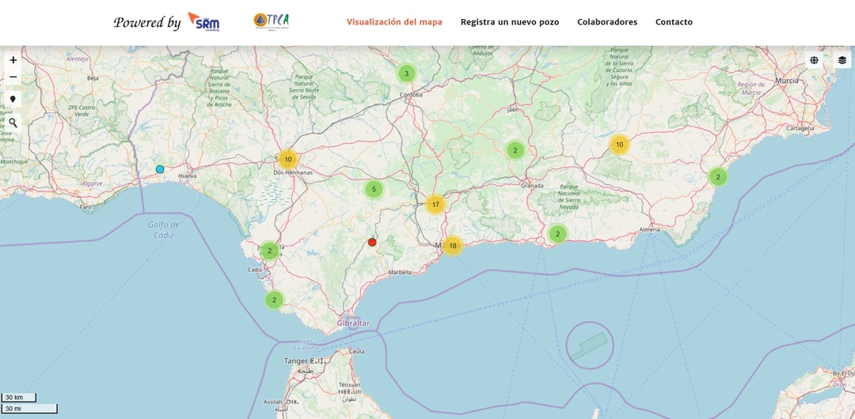Click the globe icon on the map
This screenshot has height=419, width=855.
(x=814, y=60)
